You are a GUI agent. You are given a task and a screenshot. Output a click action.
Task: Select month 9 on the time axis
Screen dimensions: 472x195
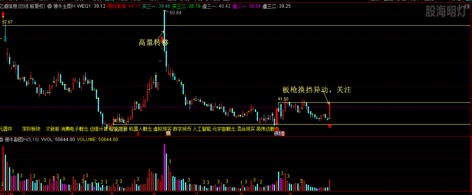coord(290,193)
